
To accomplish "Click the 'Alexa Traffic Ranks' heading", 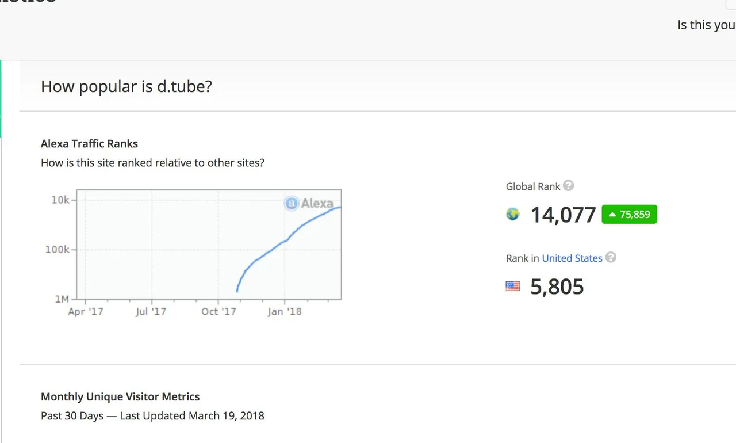I will point(89,144).
